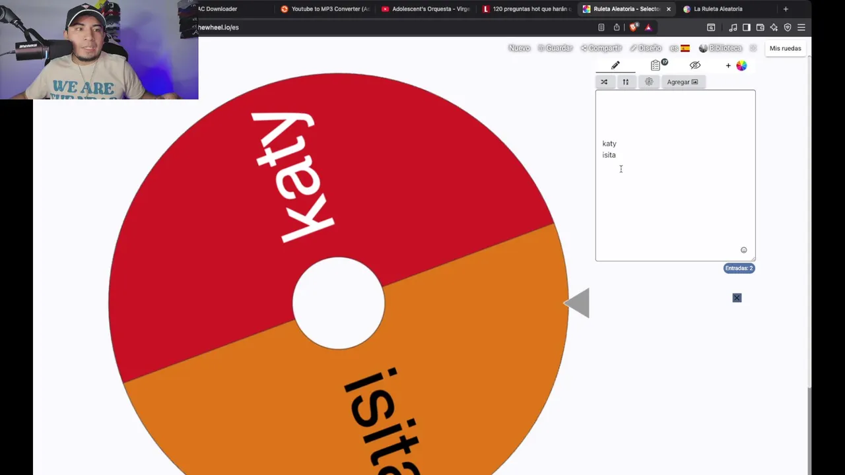Open the Brave Wallet icon
Screen dimensions: 845x475
pyautogui.click(x=760, y=27)
